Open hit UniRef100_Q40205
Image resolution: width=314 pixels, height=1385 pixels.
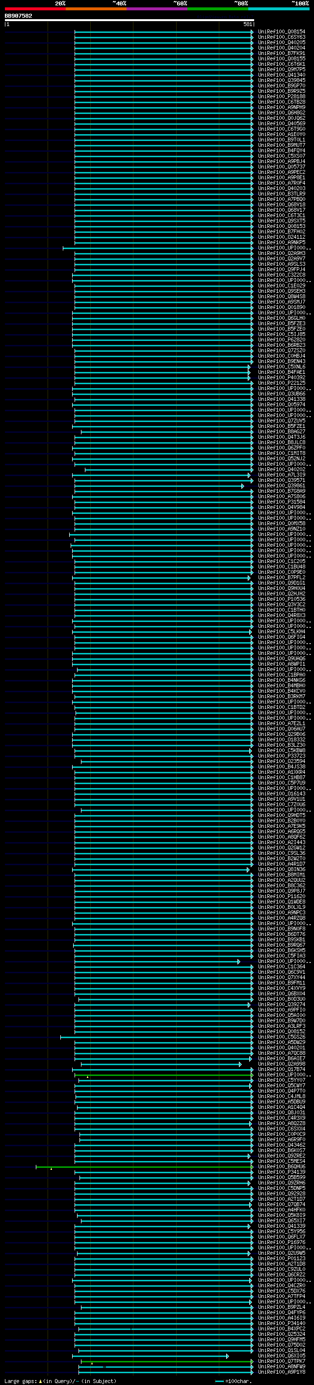tap(282, 42)
